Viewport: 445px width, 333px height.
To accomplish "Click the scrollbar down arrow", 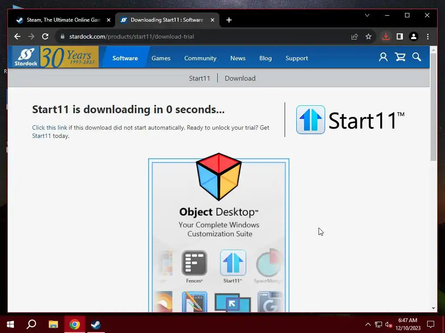I will click(433, 308).
